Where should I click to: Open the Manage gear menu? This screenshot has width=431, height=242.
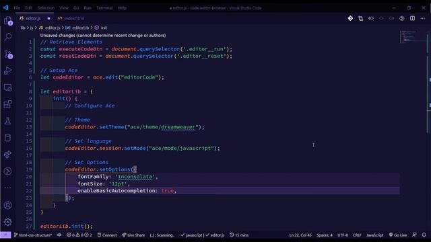tap(8, 222)
